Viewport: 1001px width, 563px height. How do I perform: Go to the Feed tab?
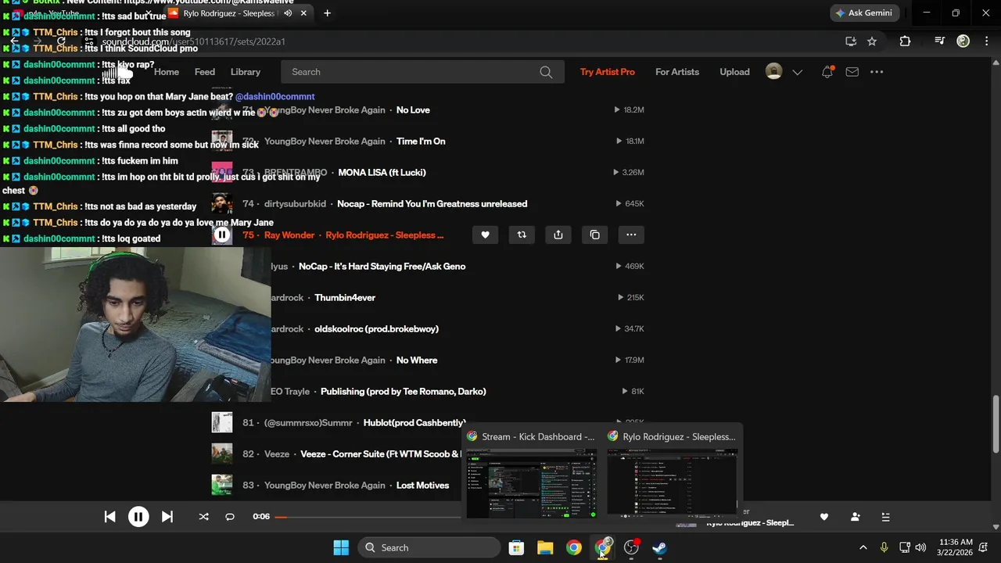tap(205, 72)
